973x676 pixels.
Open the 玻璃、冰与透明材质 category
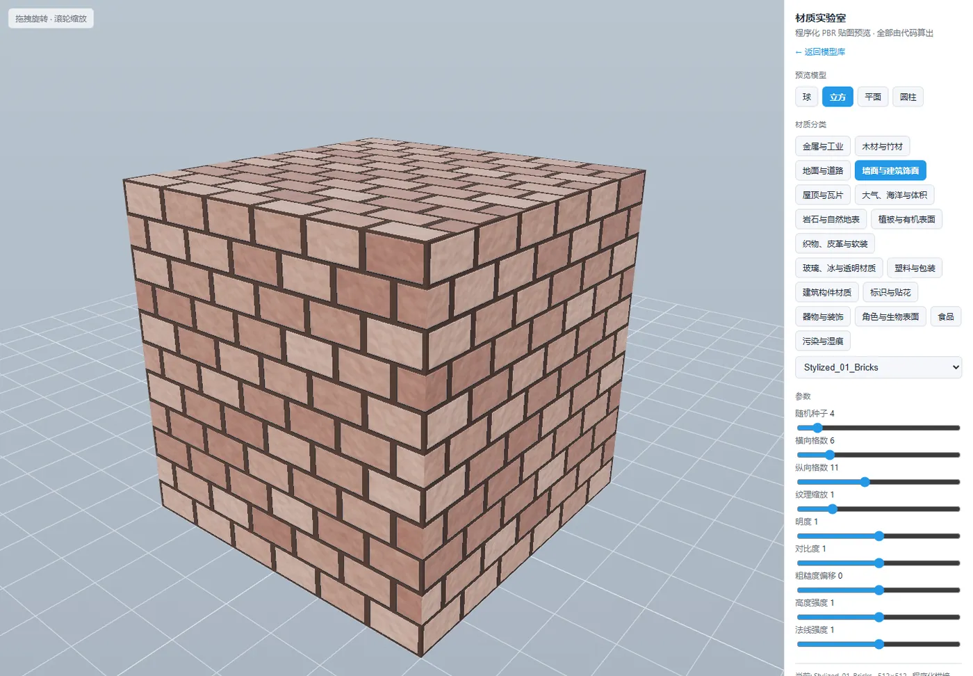[x=839, y=268]
